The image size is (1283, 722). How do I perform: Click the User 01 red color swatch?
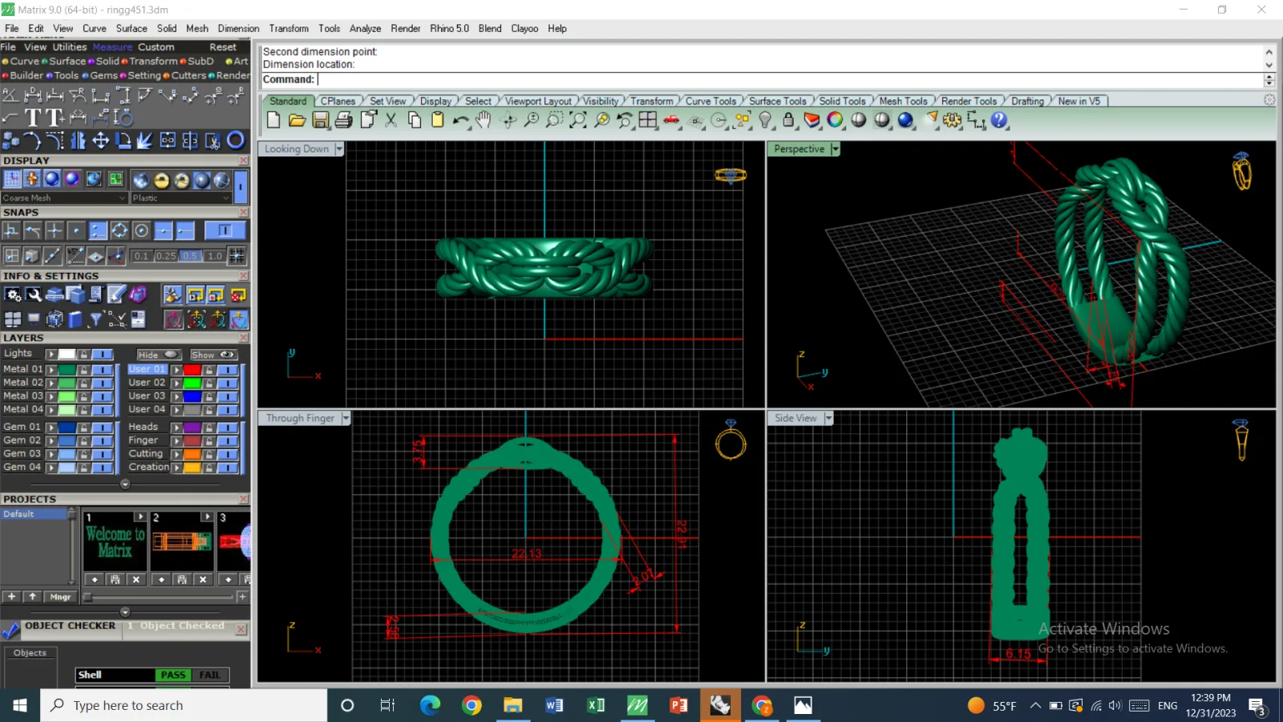point(192,370)
